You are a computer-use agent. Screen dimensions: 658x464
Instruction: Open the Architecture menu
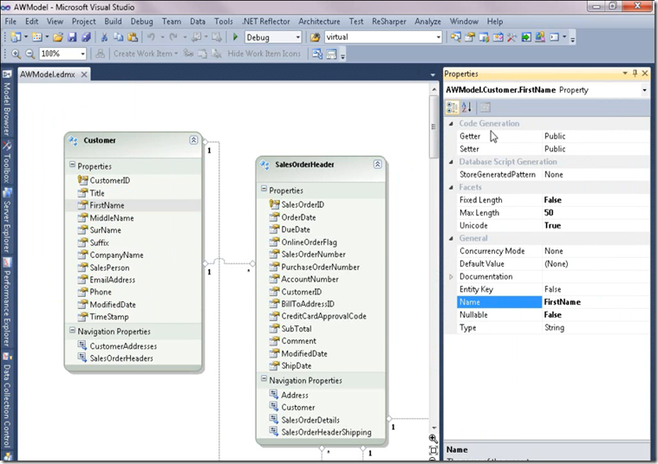319,22
